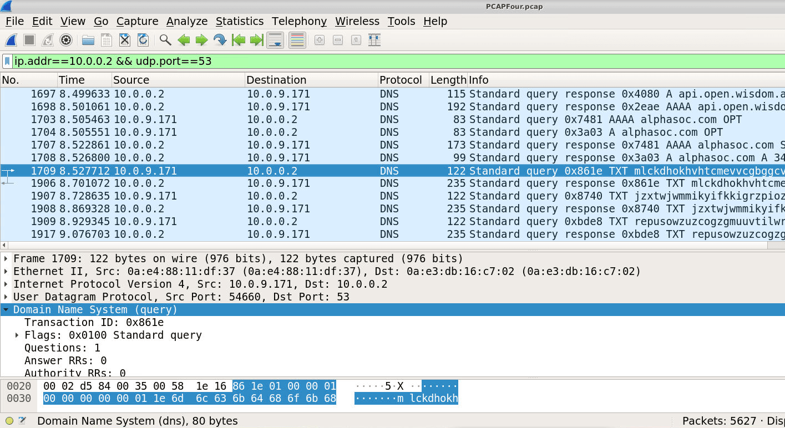Image resolution: width=785 pixels, height=428 pixels.
Task: Close this capture file
Action: point(125,40)
